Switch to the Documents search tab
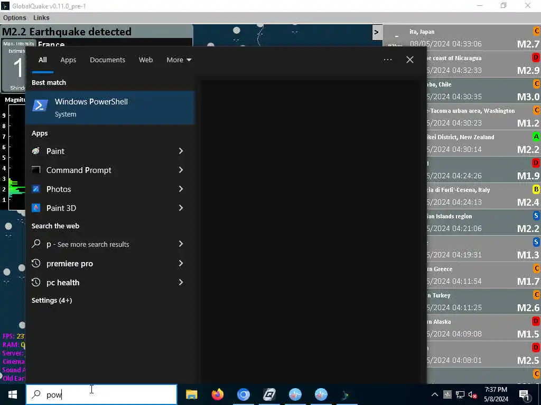The width and height of the screenshot is (541, 405). click(107, 60)
